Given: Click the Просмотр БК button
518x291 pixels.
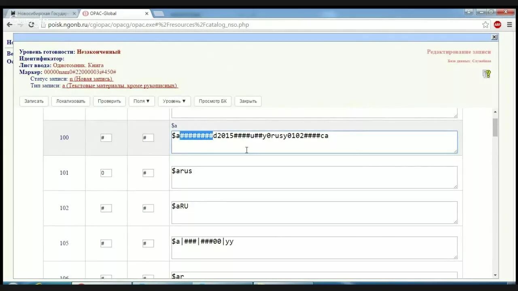Looking at the screenshot, I should 213,101.
